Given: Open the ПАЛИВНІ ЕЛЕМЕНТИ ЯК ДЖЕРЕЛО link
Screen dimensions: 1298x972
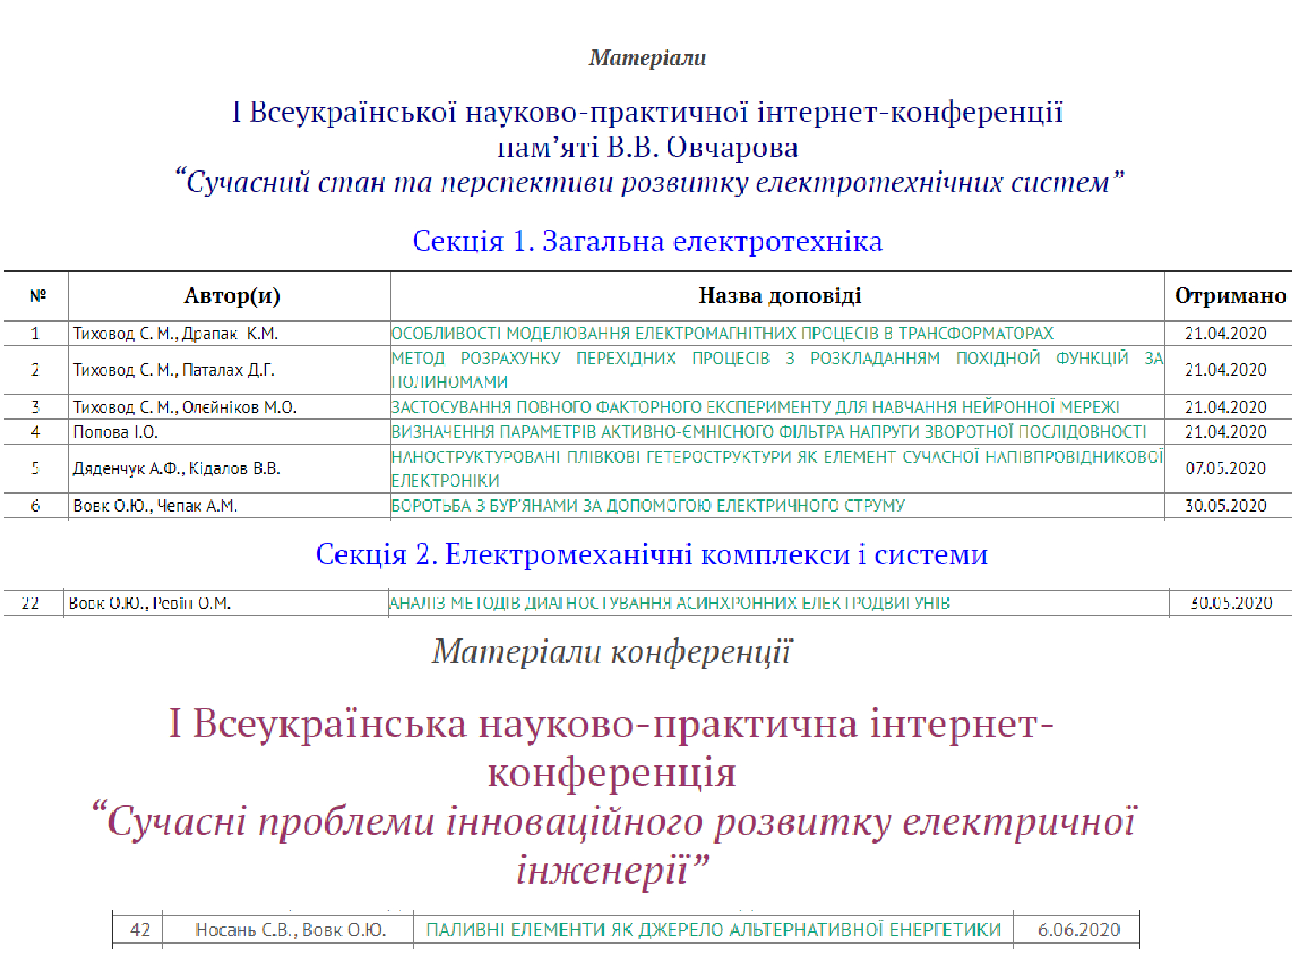Looking at the screenshot, I should [713, 930].
